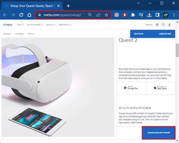Click the Quest 2 heading
This screenshot has height=143, width=179.
tap(128, 40)
